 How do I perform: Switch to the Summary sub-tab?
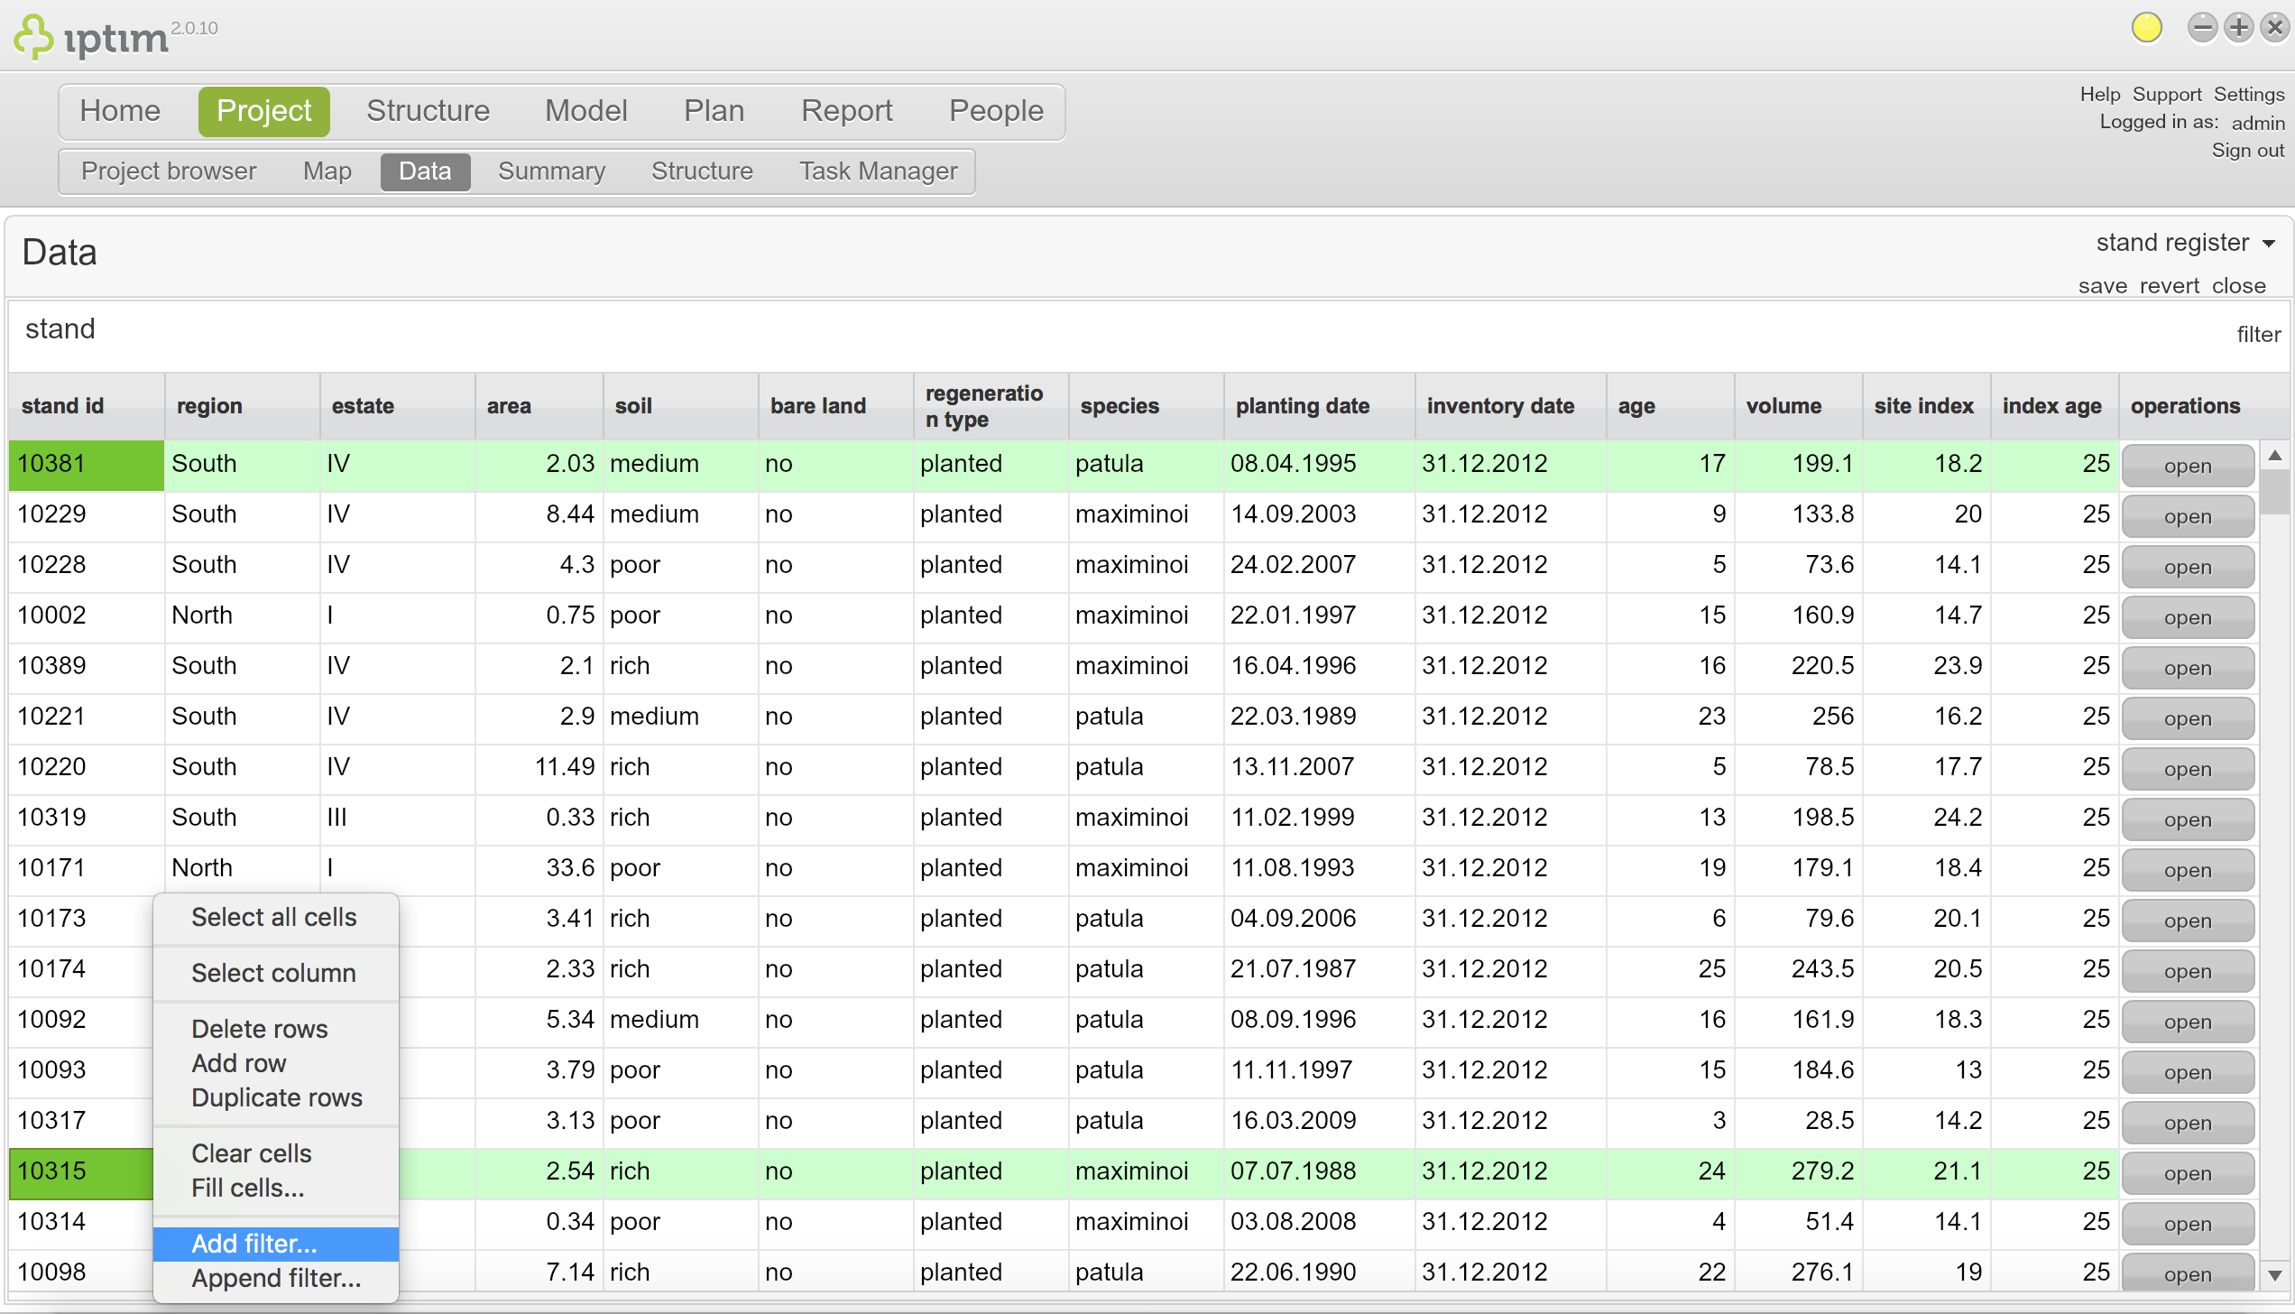point(551,171)
